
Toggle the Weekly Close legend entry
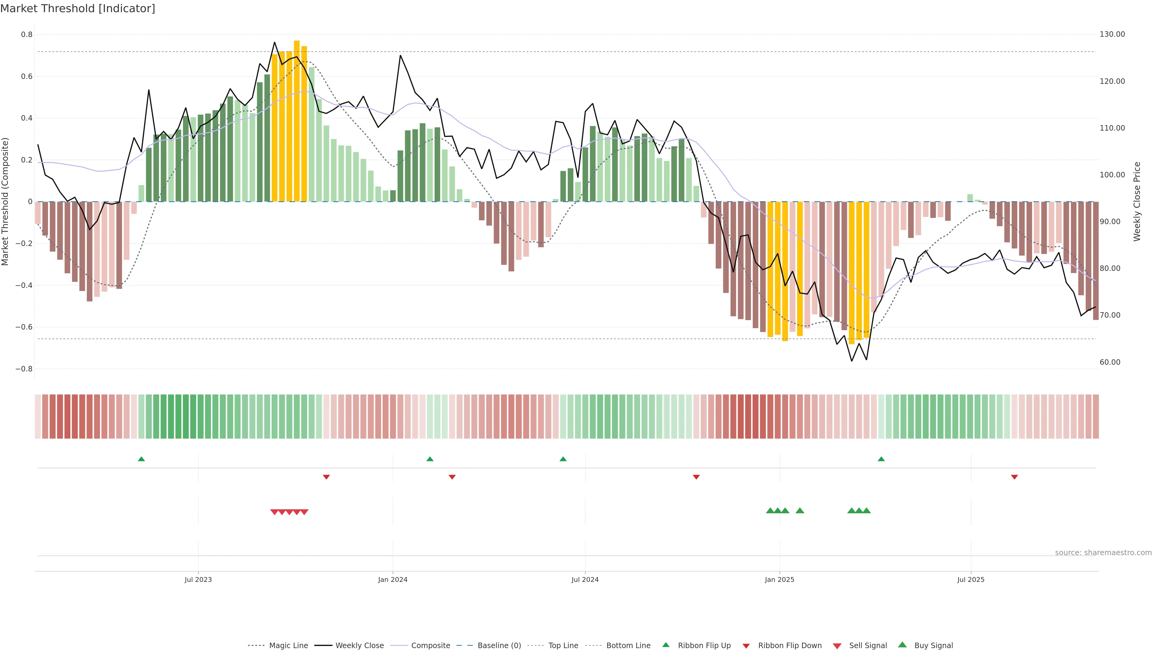(359, 646)
